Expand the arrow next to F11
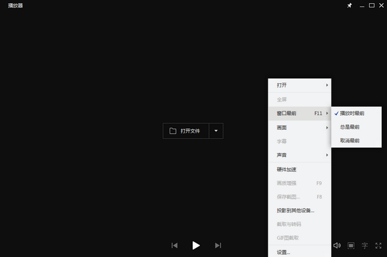The height and width of the screenshot is (257, 387). (327, 113)
